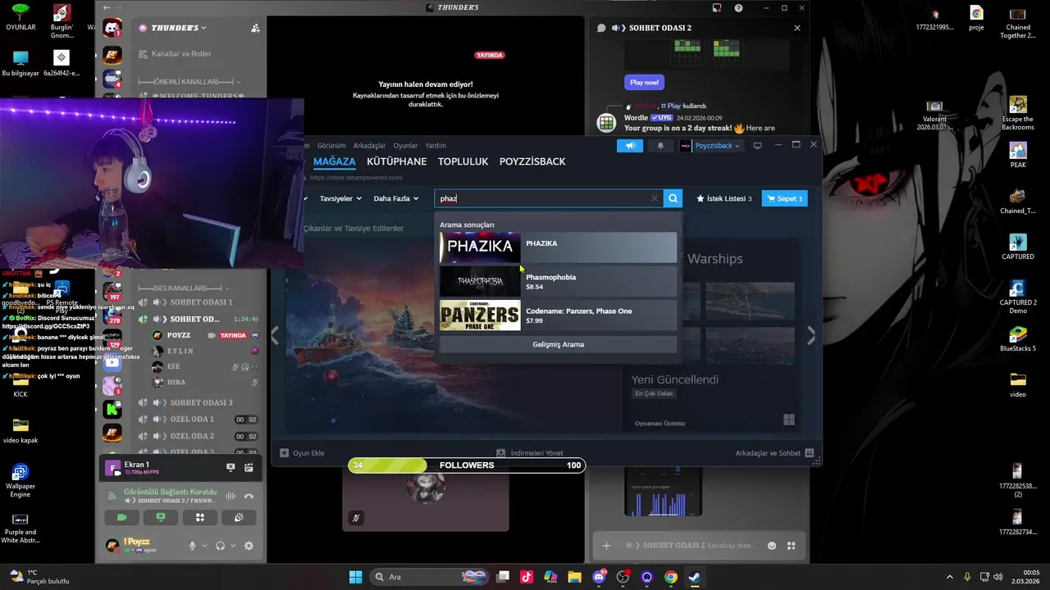Advance Steam carousel with right arrow

coord(810,336)
